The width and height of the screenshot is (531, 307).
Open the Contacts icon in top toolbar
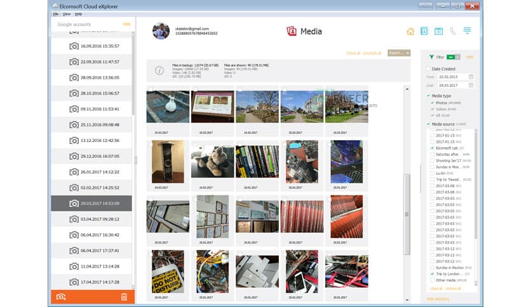(x=424, y=31)
